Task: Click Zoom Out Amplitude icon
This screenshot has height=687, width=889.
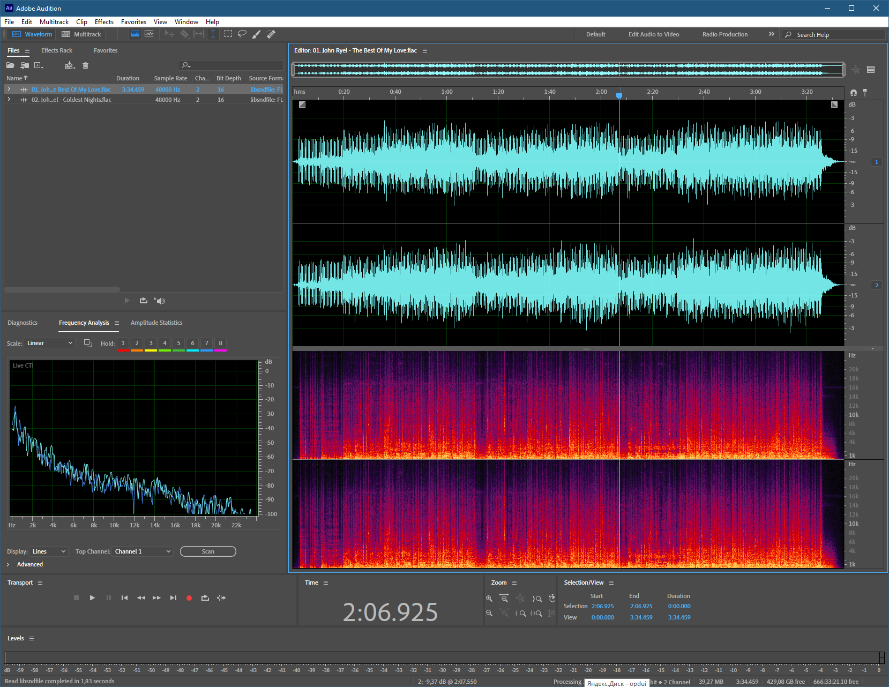Action: 489,613
